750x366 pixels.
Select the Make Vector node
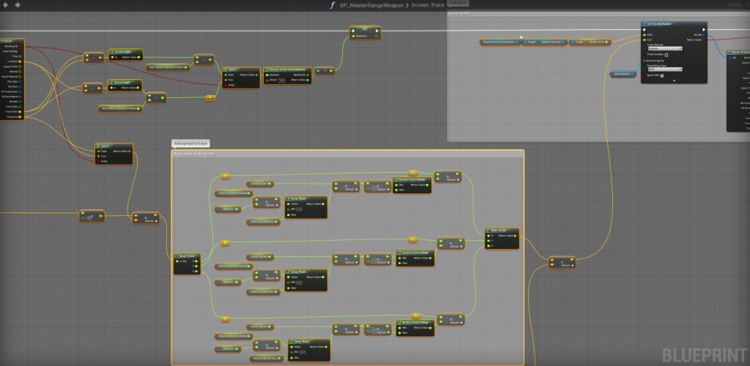click(x=502, y=231)
